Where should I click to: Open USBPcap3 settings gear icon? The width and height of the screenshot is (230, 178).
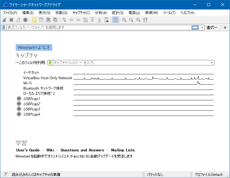point(19,109)
